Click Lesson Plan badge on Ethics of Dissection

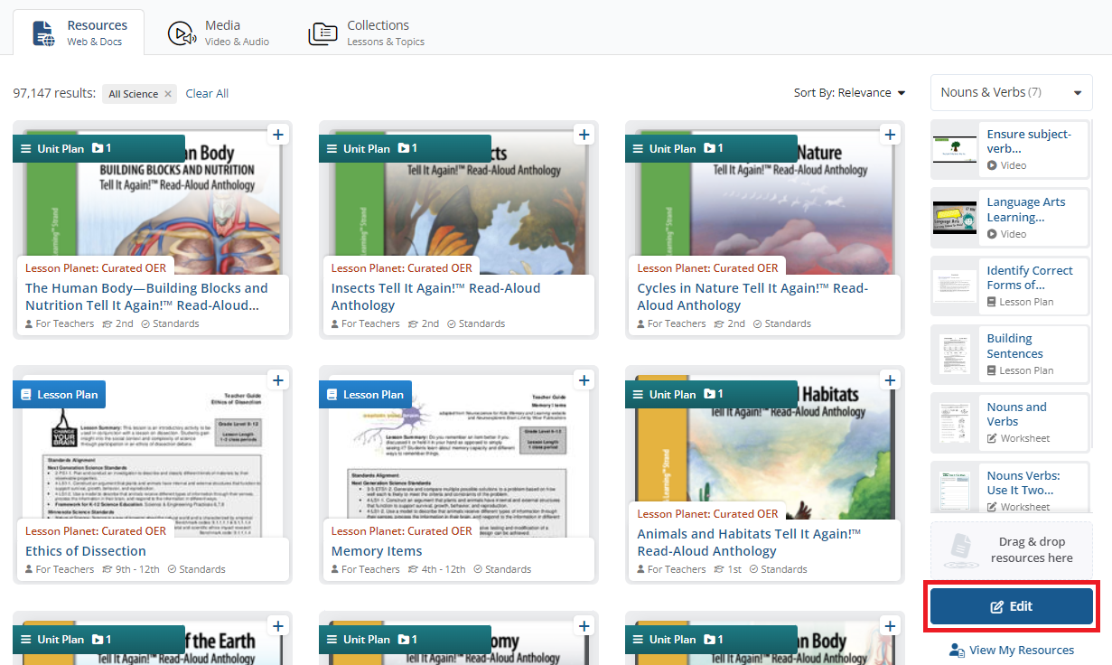60,394
